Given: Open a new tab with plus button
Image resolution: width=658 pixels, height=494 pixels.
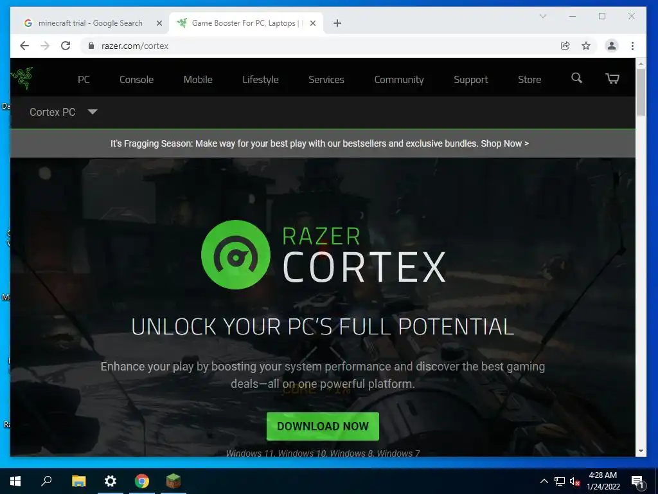Looking at the screenshot, I should (337, 23).
